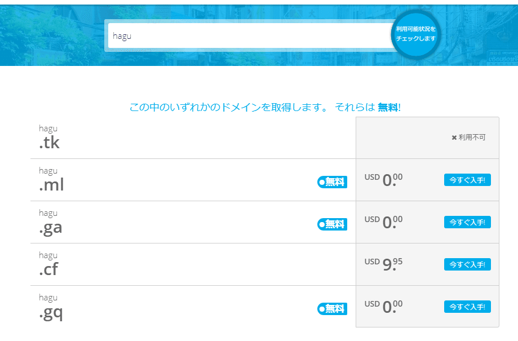Select the hagu .ga domain name

point(51,223)
